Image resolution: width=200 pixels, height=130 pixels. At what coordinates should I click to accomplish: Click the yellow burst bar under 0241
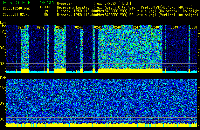(25, 71)
